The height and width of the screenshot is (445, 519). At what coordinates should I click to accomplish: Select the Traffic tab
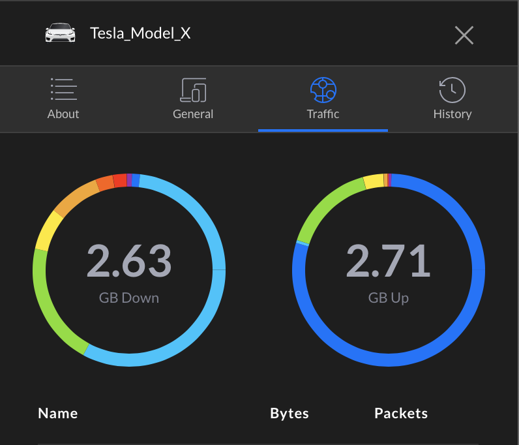pos(323,99)
